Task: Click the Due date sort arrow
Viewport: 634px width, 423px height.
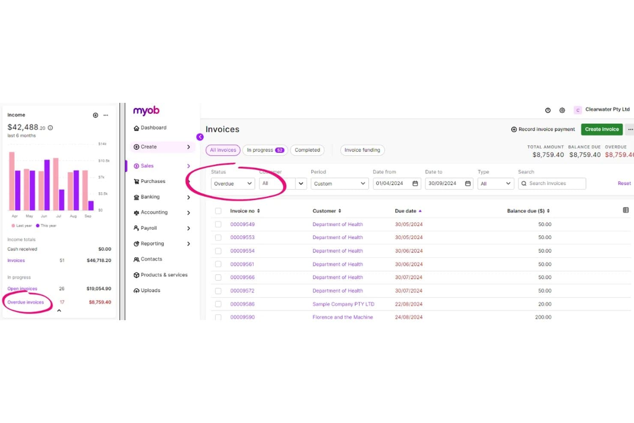Action: (x=420, y=211)
